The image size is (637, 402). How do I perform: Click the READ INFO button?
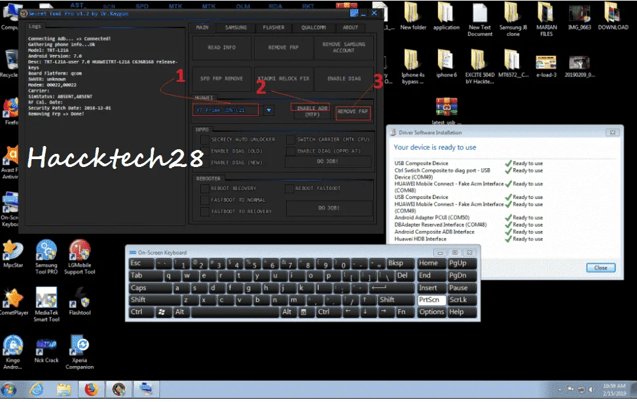point(222,47)
